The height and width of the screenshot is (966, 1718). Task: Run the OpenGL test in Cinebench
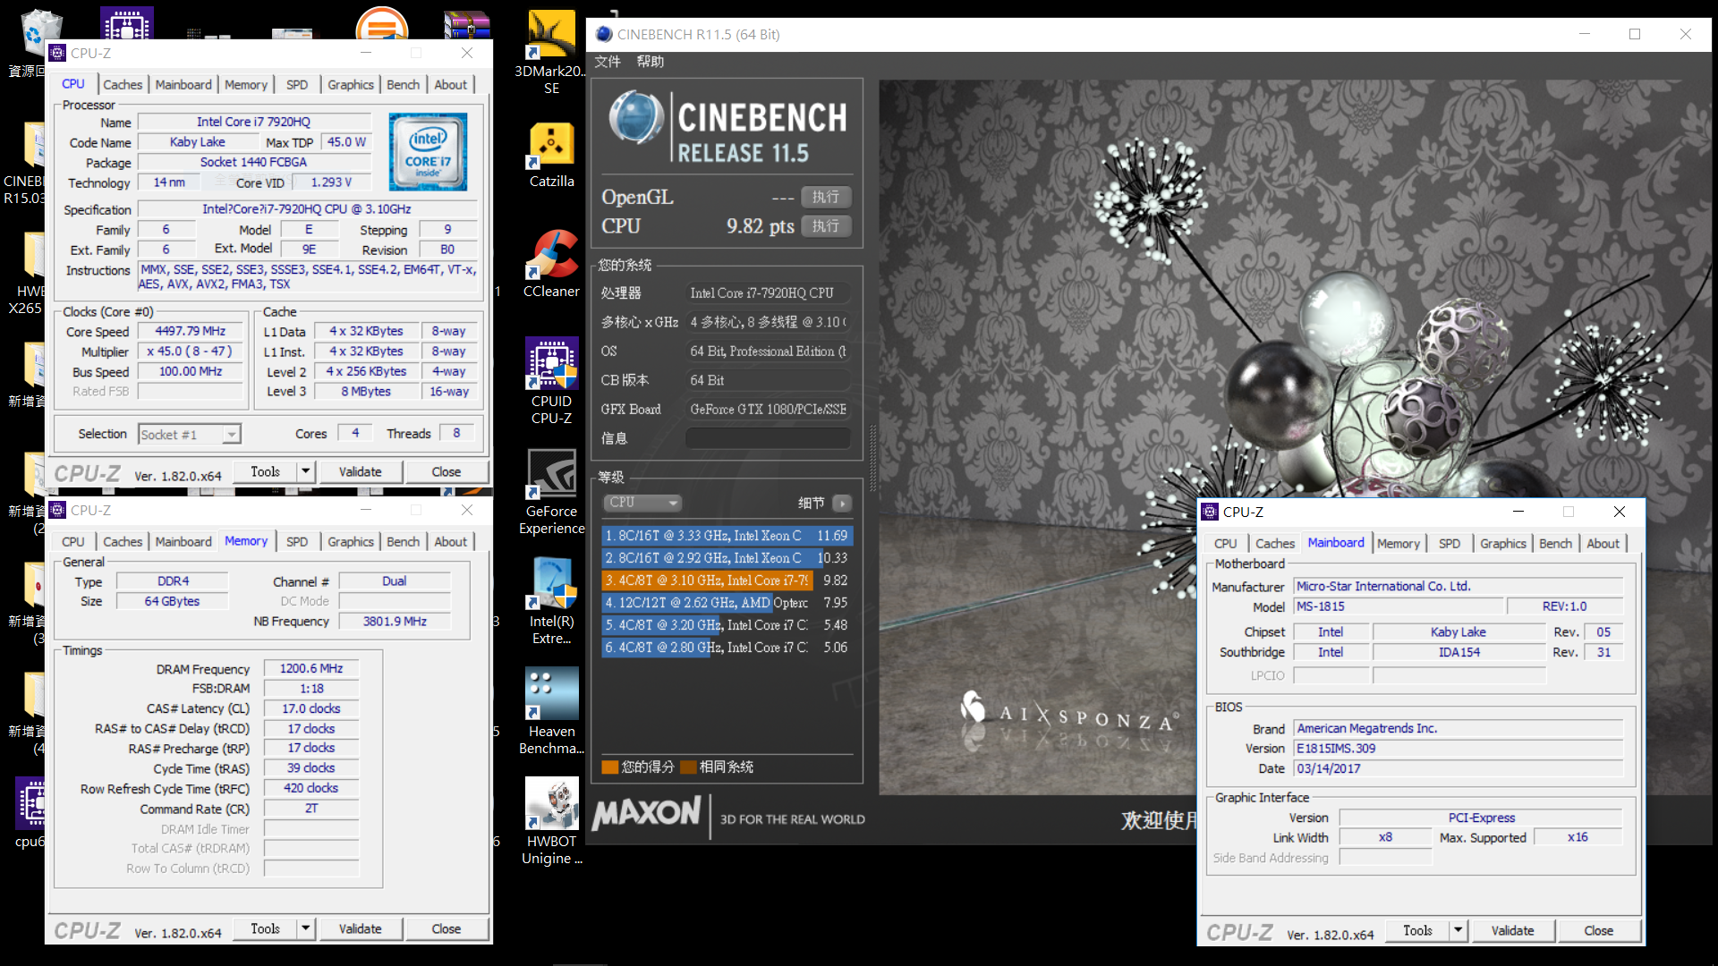point(826,197)
